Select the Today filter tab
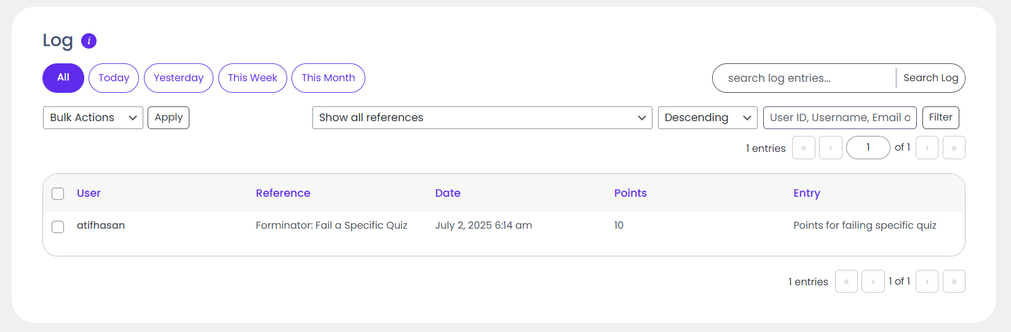The width and height of the screenshot is (1011, 332). click(x=114, y=78)
